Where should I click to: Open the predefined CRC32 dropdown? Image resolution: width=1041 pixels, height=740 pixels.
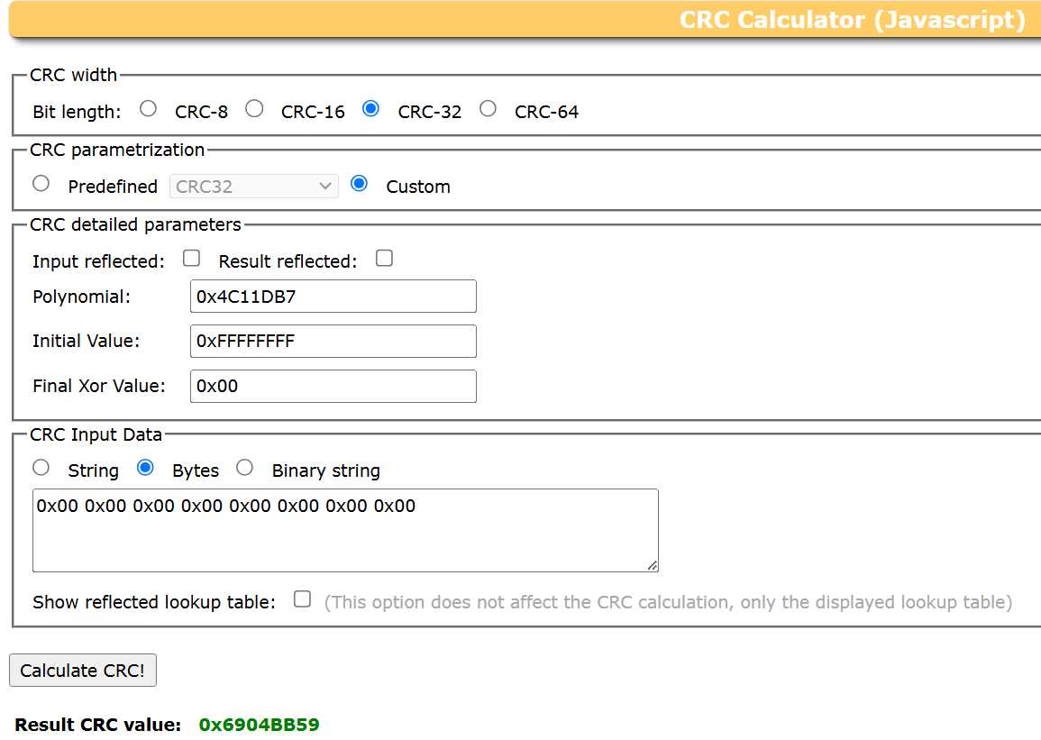coord(253,187)
